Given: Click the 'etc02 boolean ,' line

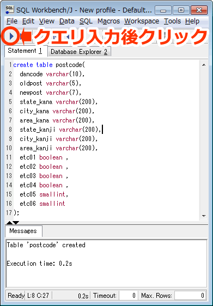Looking at the screenshot, I should pos(44,167).
